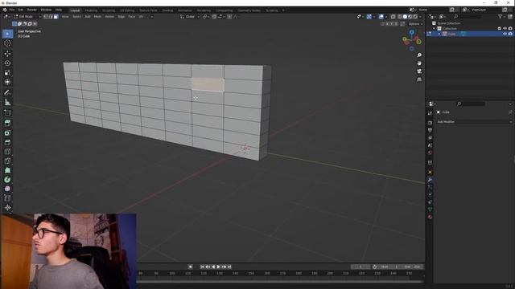
Task: Hide the Cube in the outliner
Action: coord(505,34)
